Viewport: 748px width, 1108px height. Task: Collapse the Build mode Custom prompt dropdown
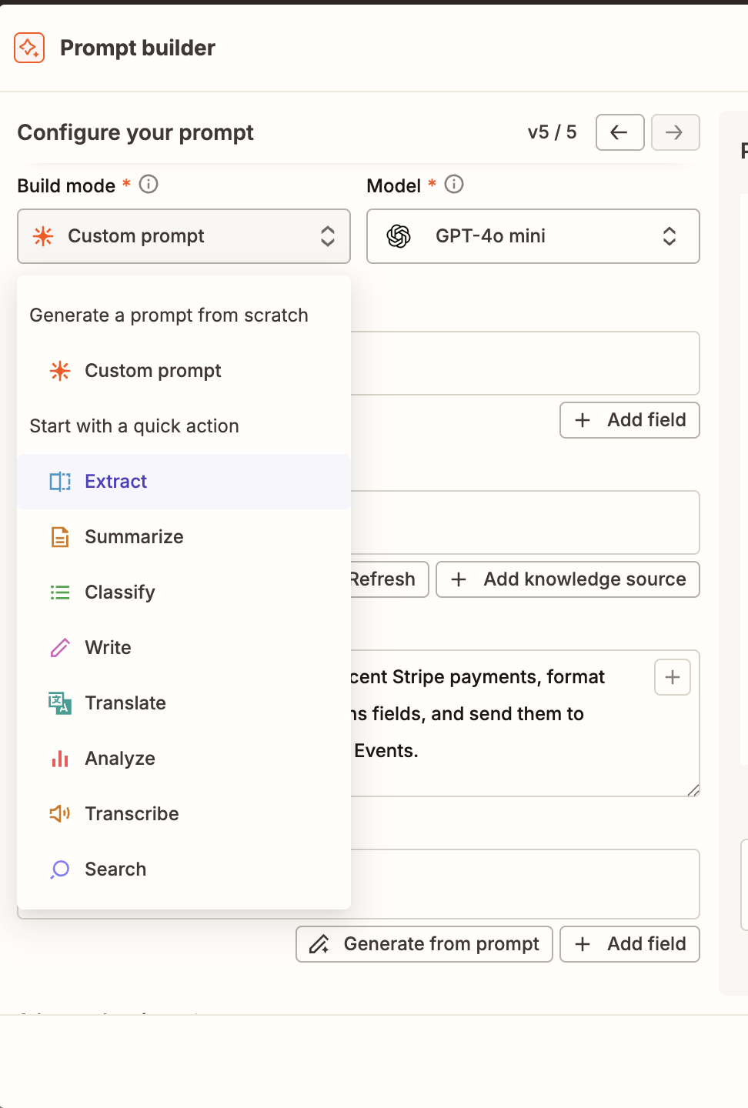pyautogui.click(x=184, y=236)
